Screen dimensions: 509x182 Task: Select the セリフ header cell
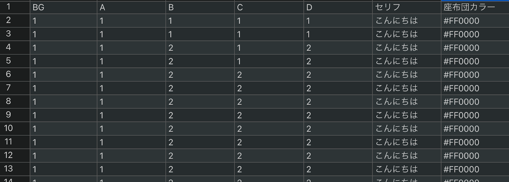tap(406, 7)
